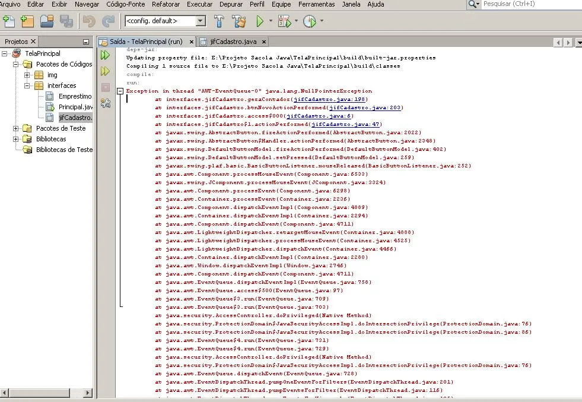Image resolution: width=582 pixels, height=402 pixels.
Task: Switch to the jifCadastro.java tab
Action: point(233,42)
